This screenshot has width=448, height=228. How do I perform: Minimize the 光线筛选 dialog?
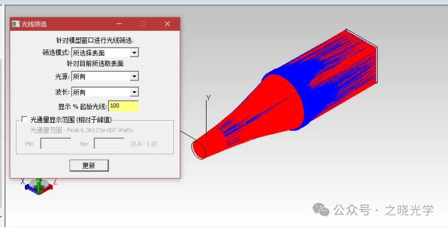click(x=119, y=24)
